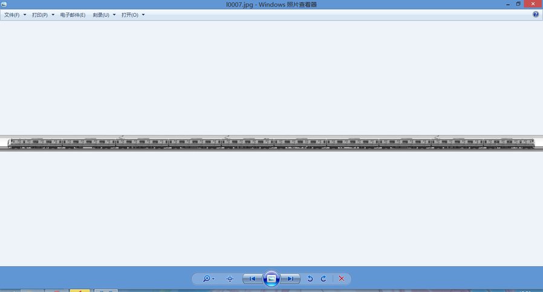Open the 打印(P) menu

(40, 14)
